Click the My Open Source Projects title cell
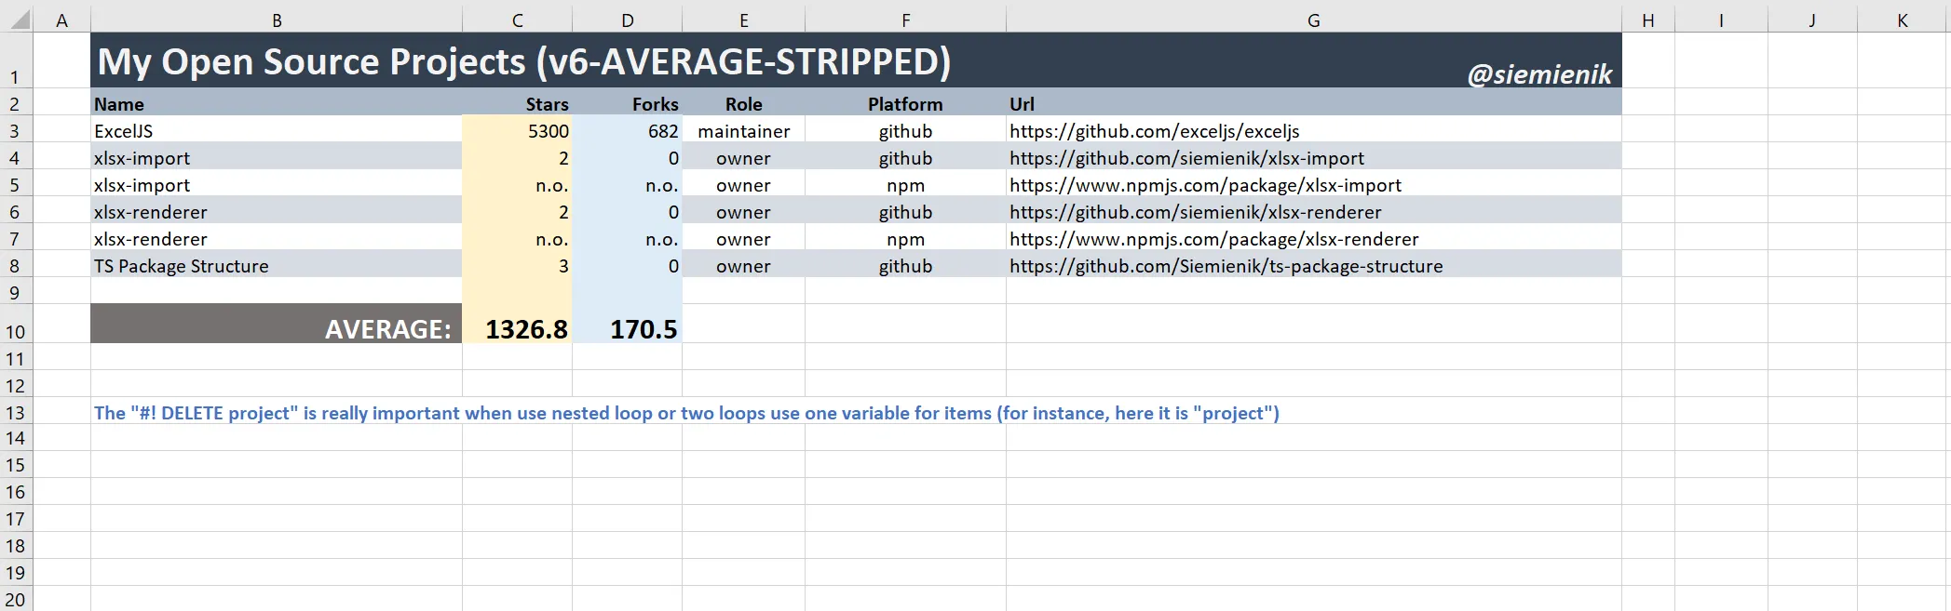Screen dimensions: 1951x611 523,61
